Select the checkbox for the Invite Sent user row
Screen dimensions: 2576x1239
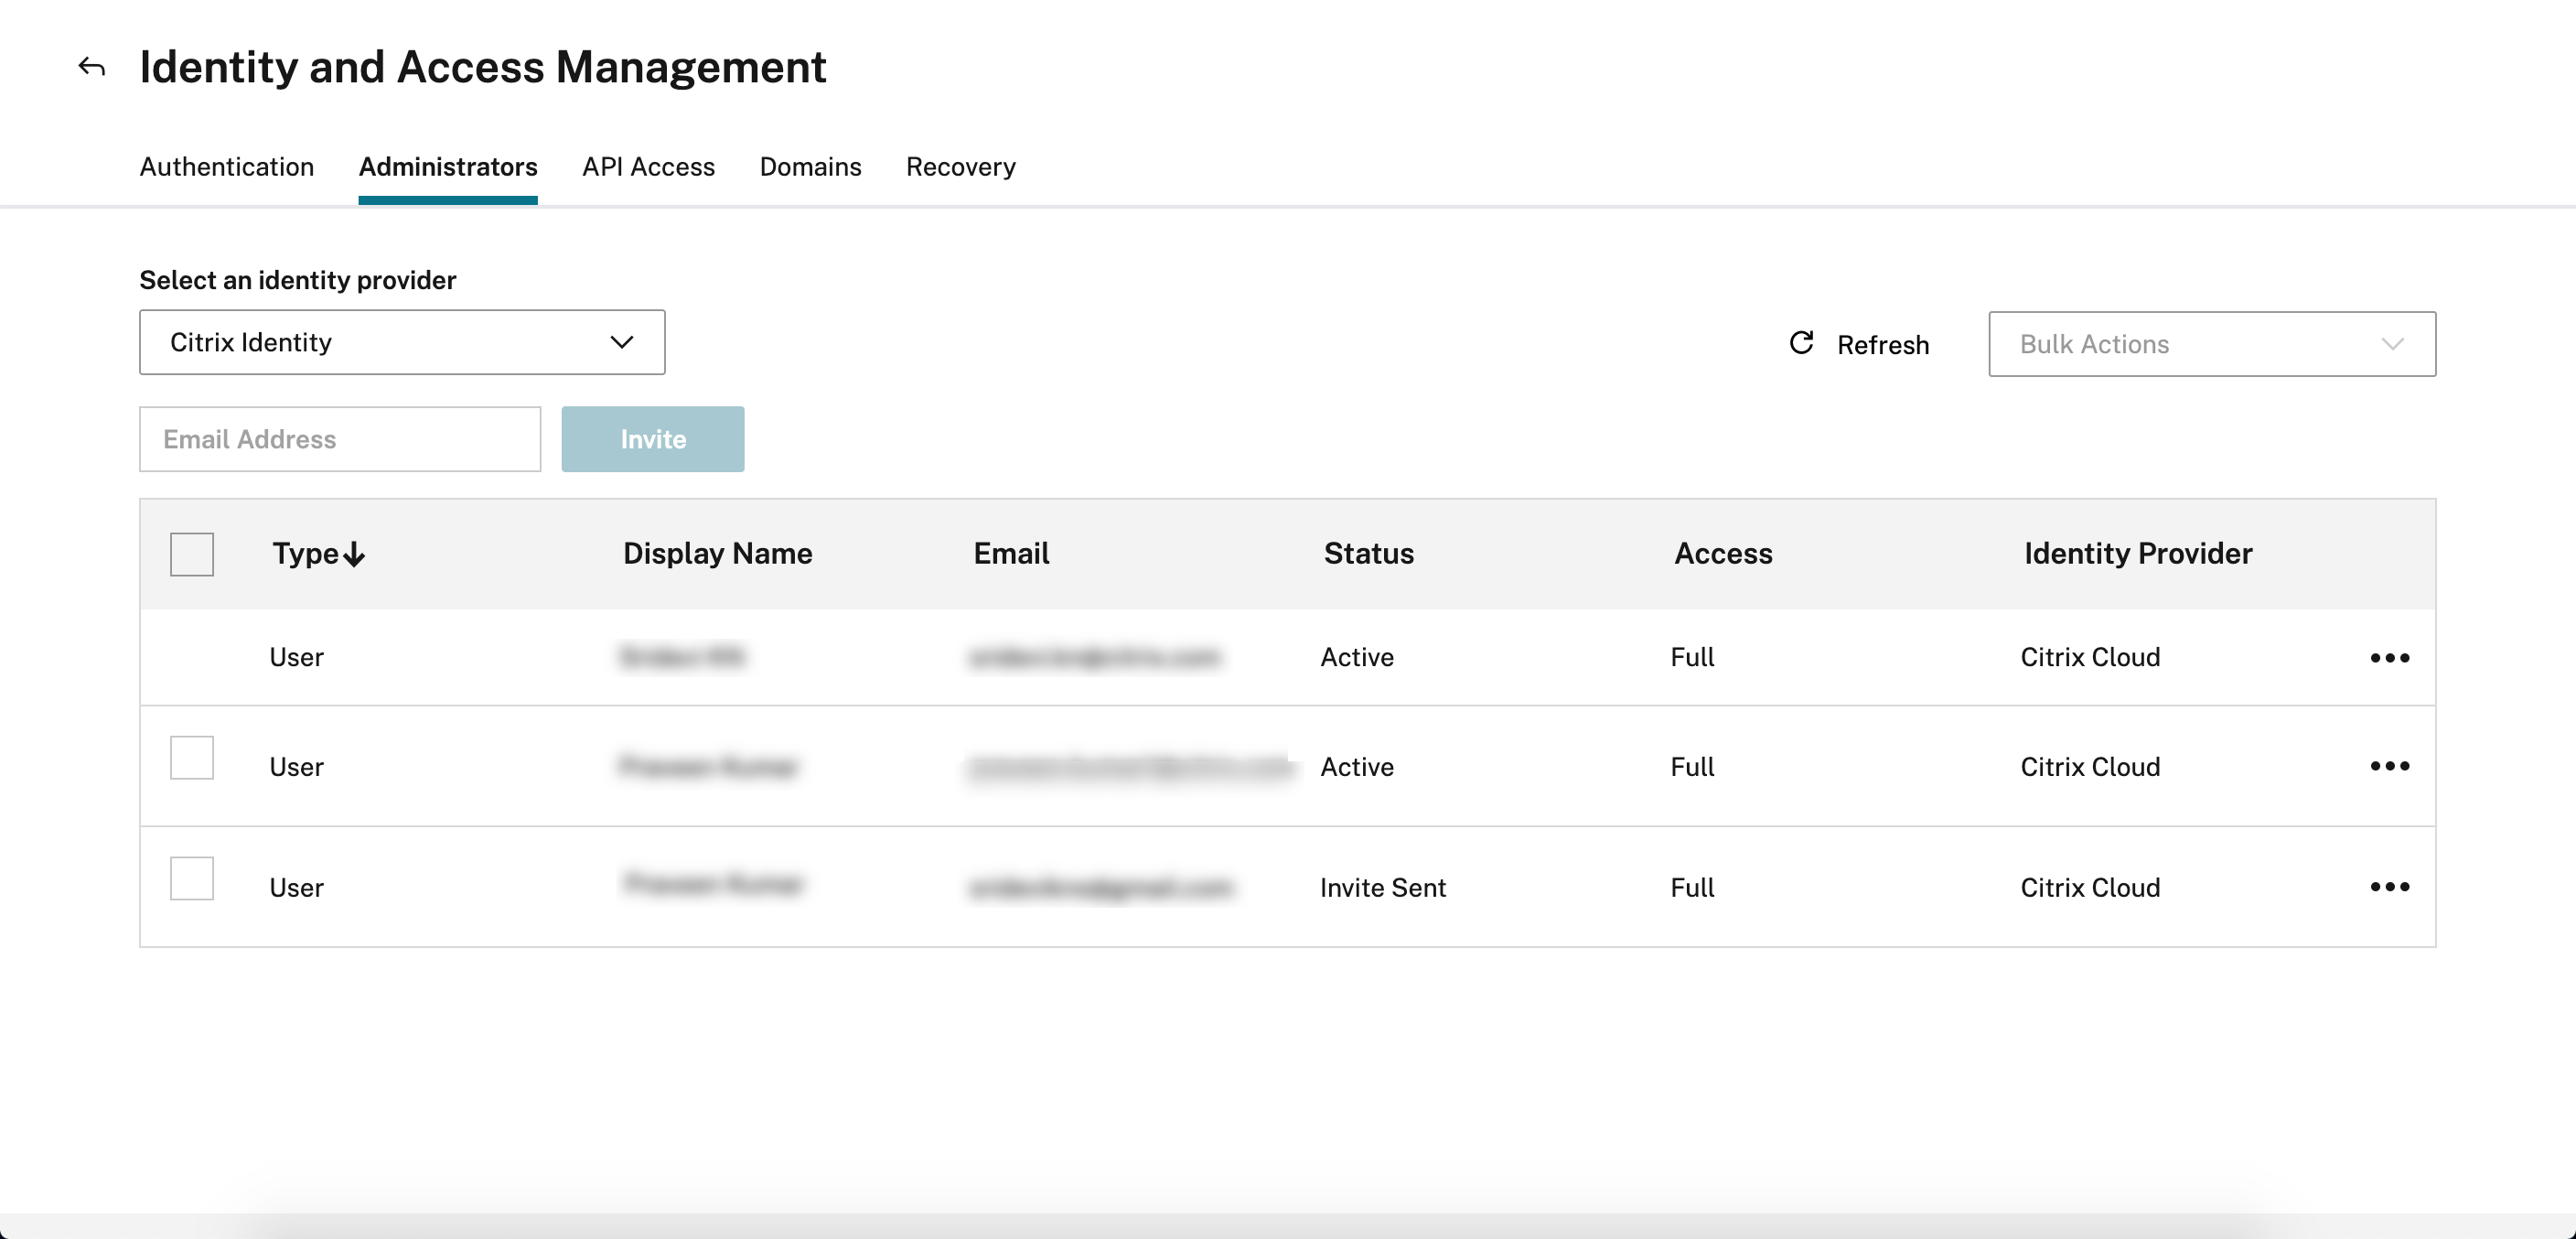pyautogui.click(x=192, y=878)
